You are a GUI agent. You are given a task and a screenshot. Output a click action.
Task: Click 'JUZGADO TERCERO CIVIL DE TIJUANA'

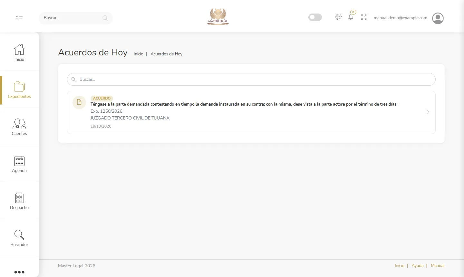130,118
